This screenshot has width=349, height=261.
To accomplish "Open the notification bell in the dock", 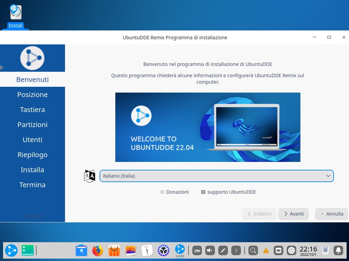I will (x=338, y=250).
